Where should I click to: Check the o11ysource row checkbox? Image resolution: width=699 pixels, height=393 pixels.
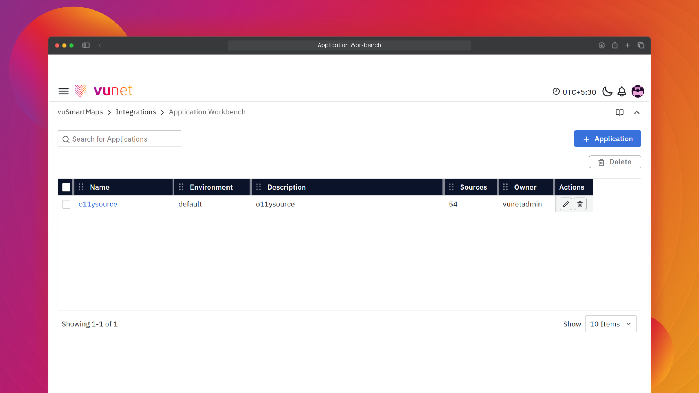tap(66, 204)
